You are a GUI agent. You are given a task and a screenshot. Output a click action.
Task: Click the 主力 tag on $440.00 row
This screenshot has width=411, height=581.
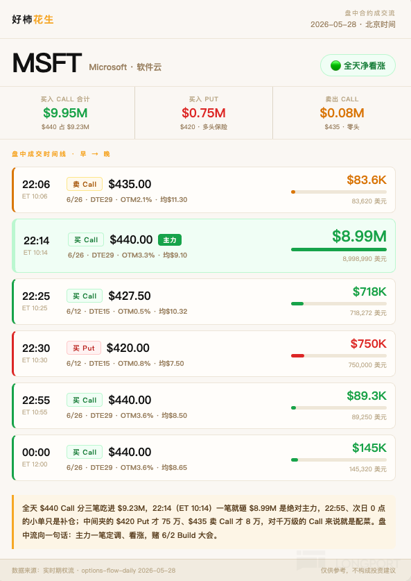click(170, 240)
